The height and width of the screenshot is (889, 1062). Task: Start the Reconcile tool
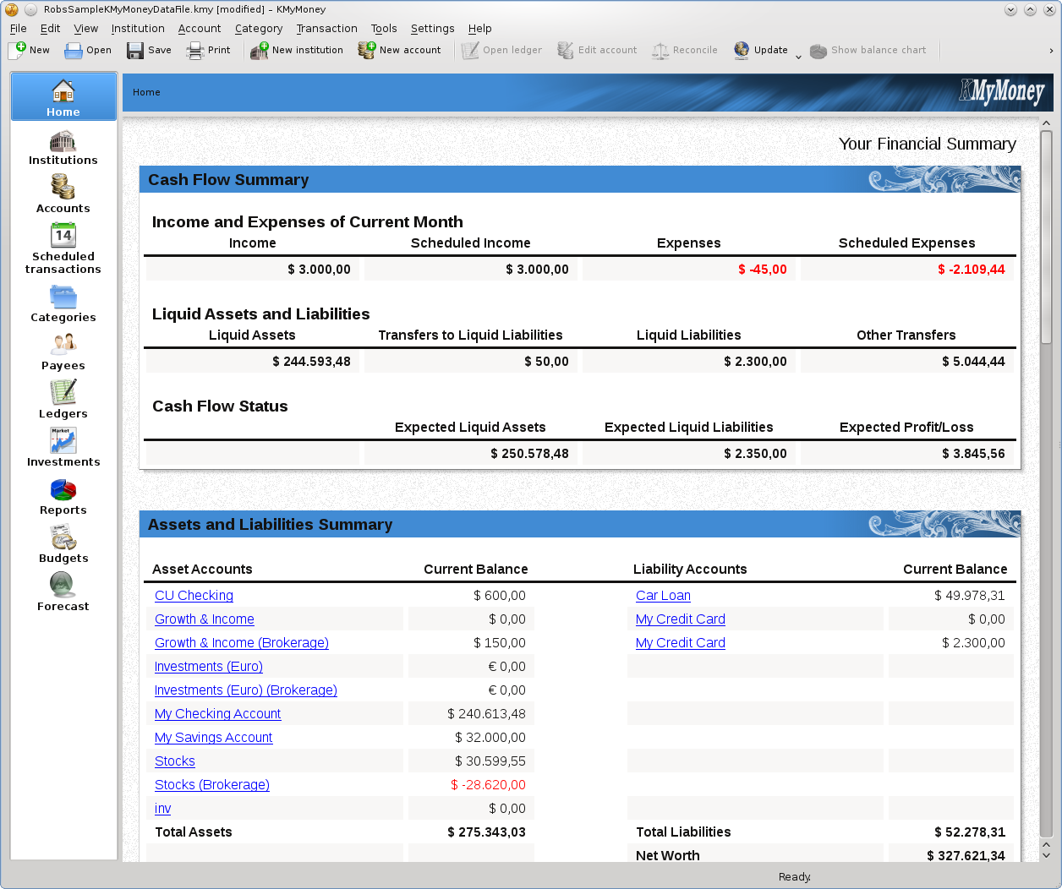point(685,50)
